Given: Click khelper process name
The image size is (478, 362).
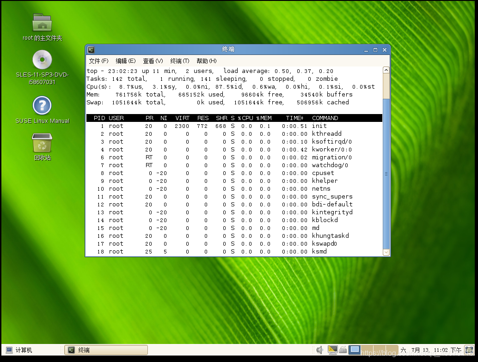Looking at the screenshot, I should [325, 181].
